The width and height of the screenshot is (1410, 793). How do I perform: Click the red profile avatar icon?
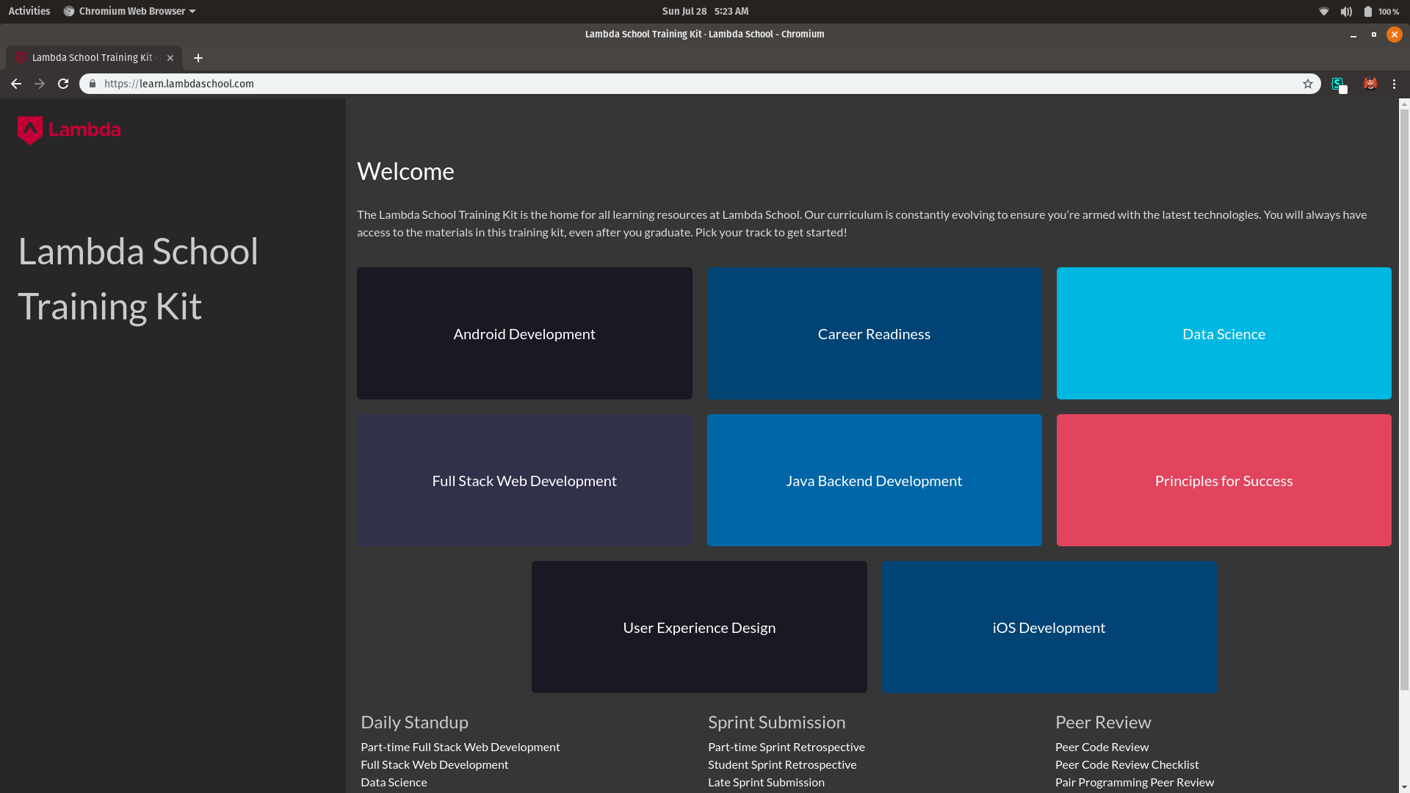coord(1370,84)
